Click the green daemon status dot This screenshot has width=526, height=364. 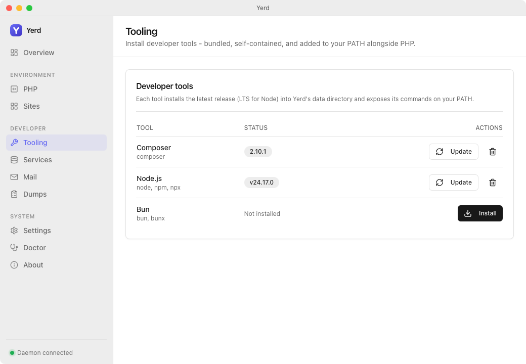[12, 352]
